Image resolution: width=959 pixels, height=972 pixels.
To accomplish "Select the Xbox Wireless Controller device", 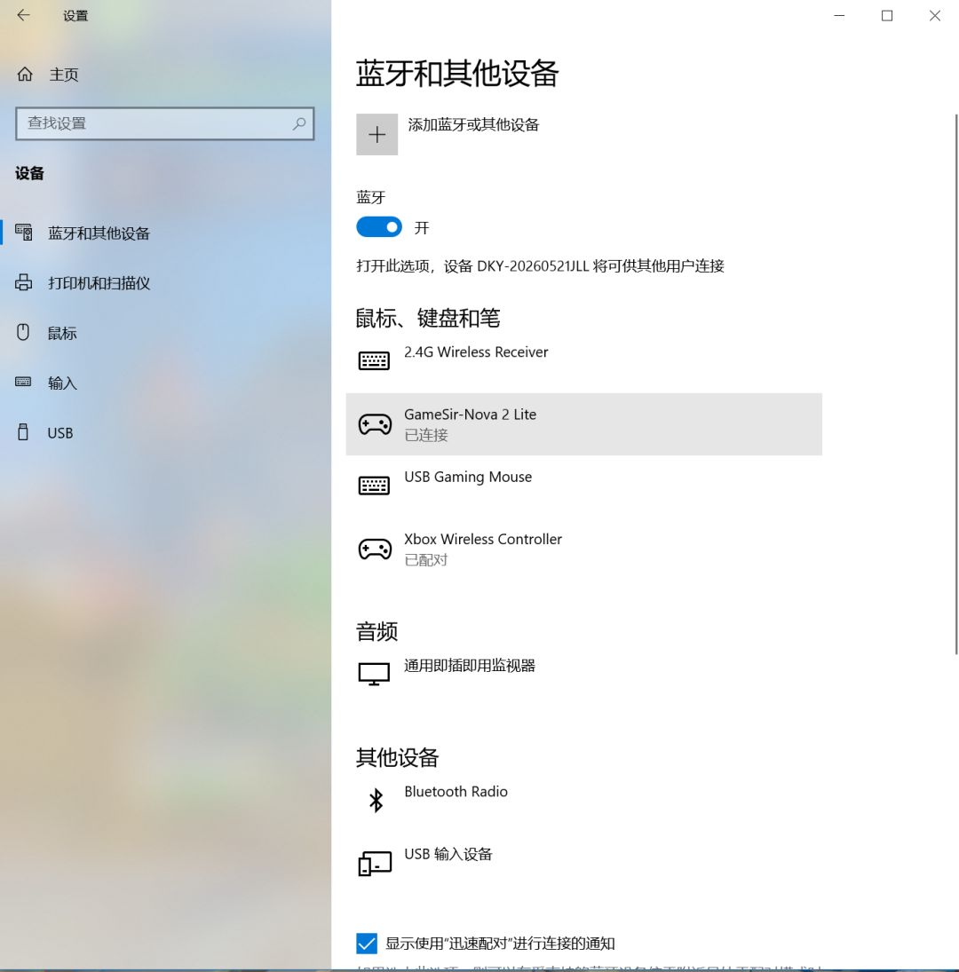I will point(584,549).
